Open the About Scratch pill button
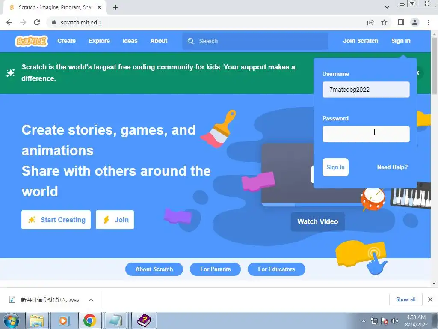The image size is (438, 329). pos(154,269)
